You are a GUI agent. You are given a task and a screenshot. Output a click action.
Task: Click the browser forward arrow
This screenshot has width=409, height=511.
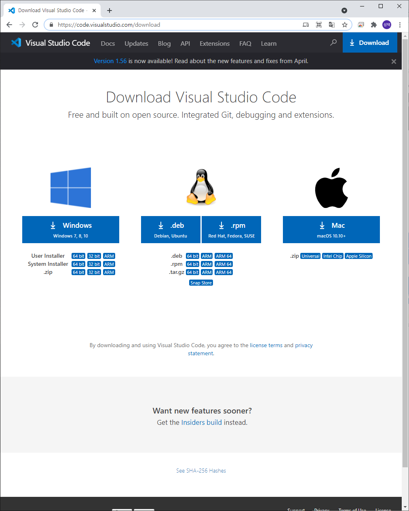point(22,25)
